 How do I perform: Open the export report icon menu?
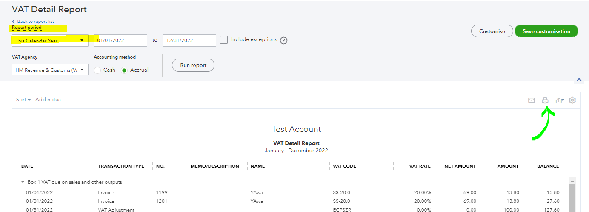[x=560, y=100]
